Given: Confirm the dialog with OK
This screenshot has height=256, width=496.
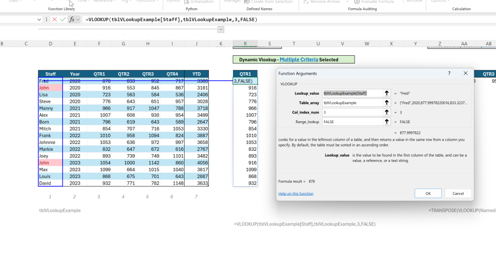Looking at the screenshot, I should point(428,193).
